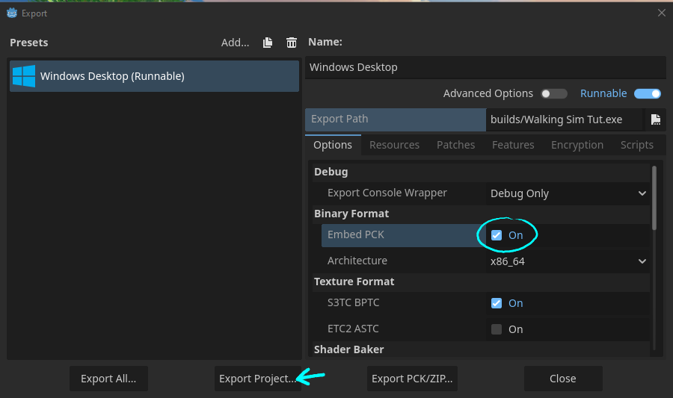Screen dimensions: 673x398
Task: Browse export path file icon
Action: (x=655, y=119)
